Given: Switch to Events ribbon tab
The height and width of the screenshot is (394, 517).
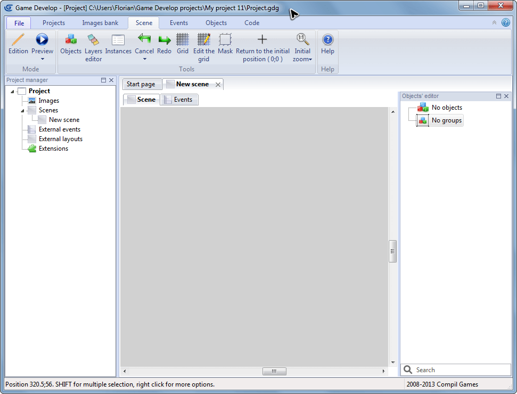Looking at the screenshot, I should (x=179, y=23).
